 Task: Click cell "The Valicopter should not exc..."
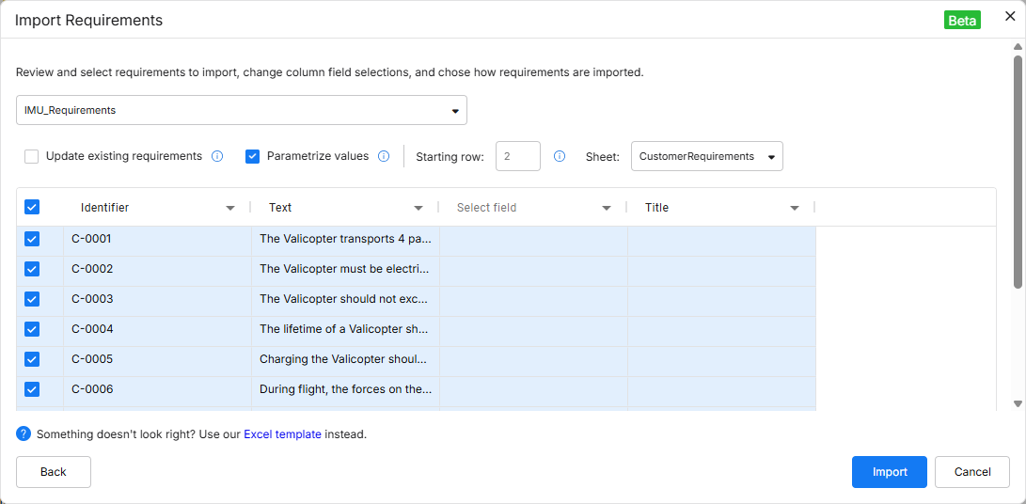pyautogui.click(x=345, y=299)
